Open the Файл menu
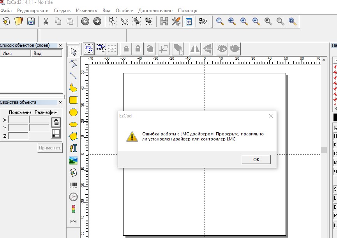This screenshot has height=238, width=337. pos(6,11)
